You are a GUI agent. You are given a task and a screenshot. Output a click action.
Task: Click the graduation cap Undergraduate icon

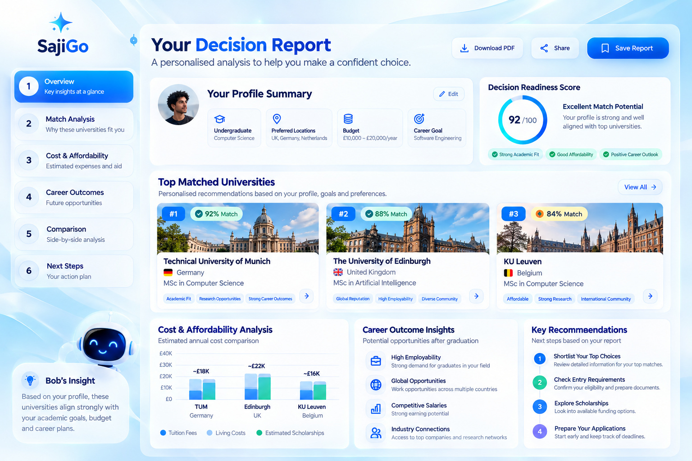click(219, 119)
